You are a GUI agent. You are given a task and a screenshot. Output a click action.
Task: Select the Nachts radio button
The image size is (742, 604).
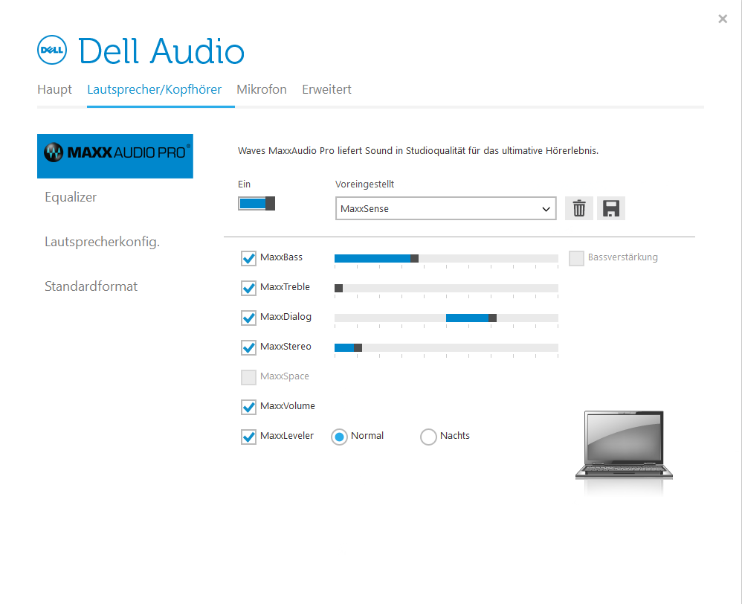tap(428, 437)
